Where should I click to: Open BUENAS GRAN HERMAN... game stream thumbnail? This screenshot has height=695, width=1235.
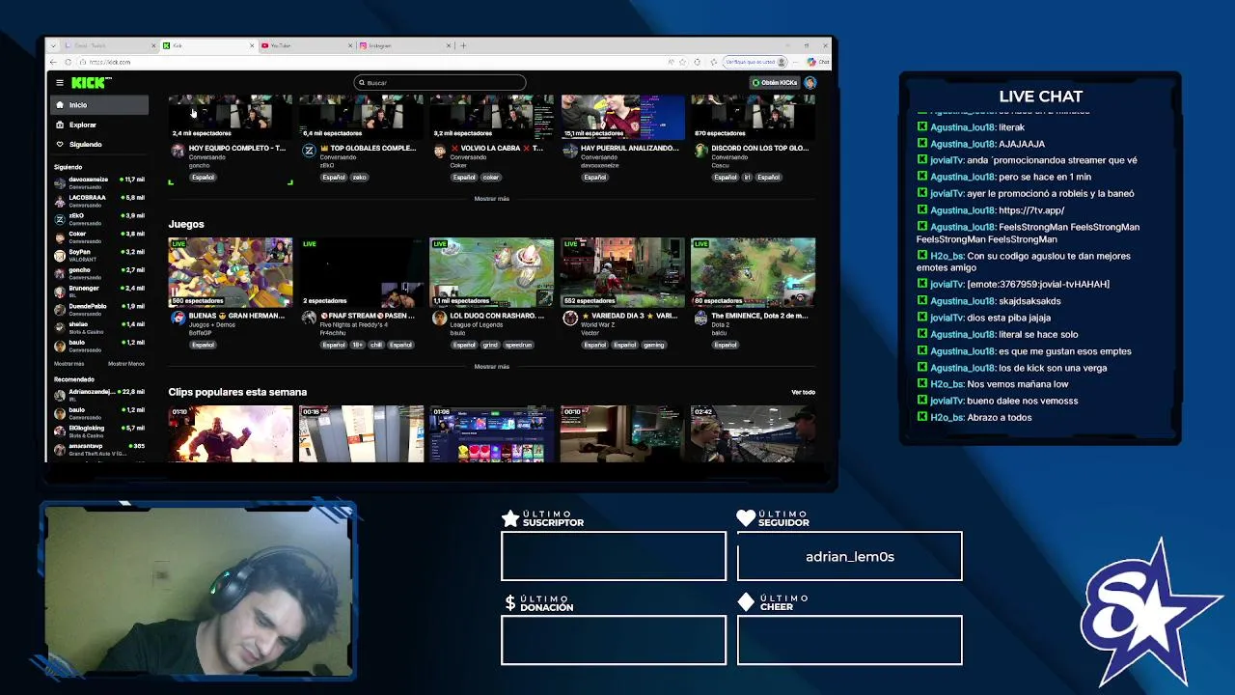tap(231, 272)
